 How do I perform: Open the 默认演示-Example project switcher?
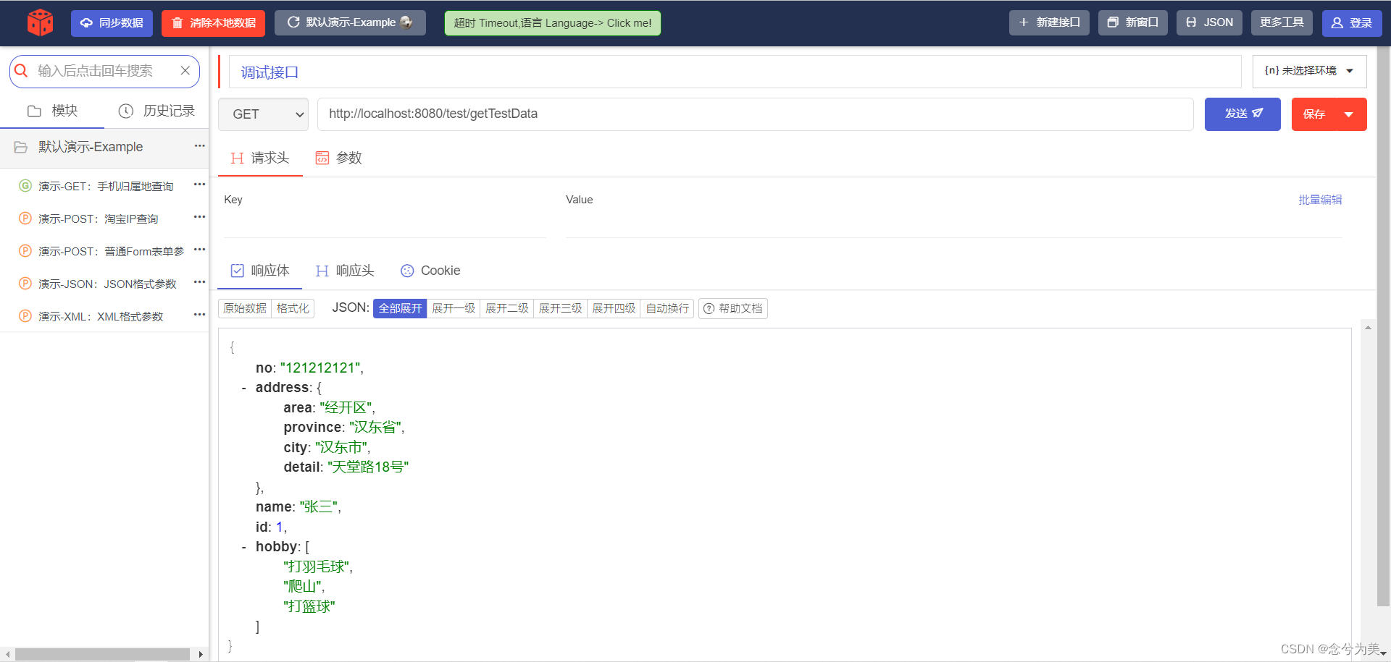[x=350, y=23]
